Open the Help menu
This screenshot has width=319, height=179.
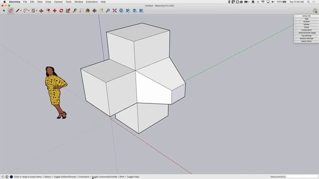103,2
